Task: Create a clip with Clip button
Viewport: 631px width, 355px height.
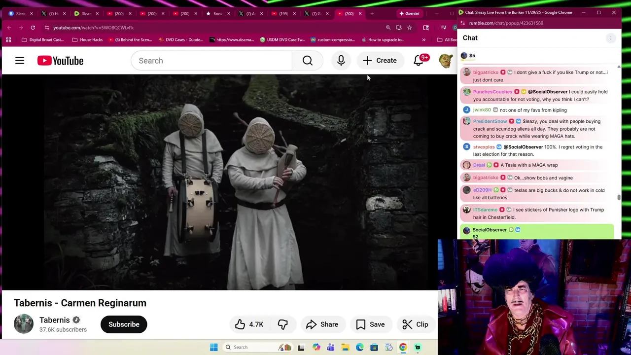Action: tap(416, 324)
